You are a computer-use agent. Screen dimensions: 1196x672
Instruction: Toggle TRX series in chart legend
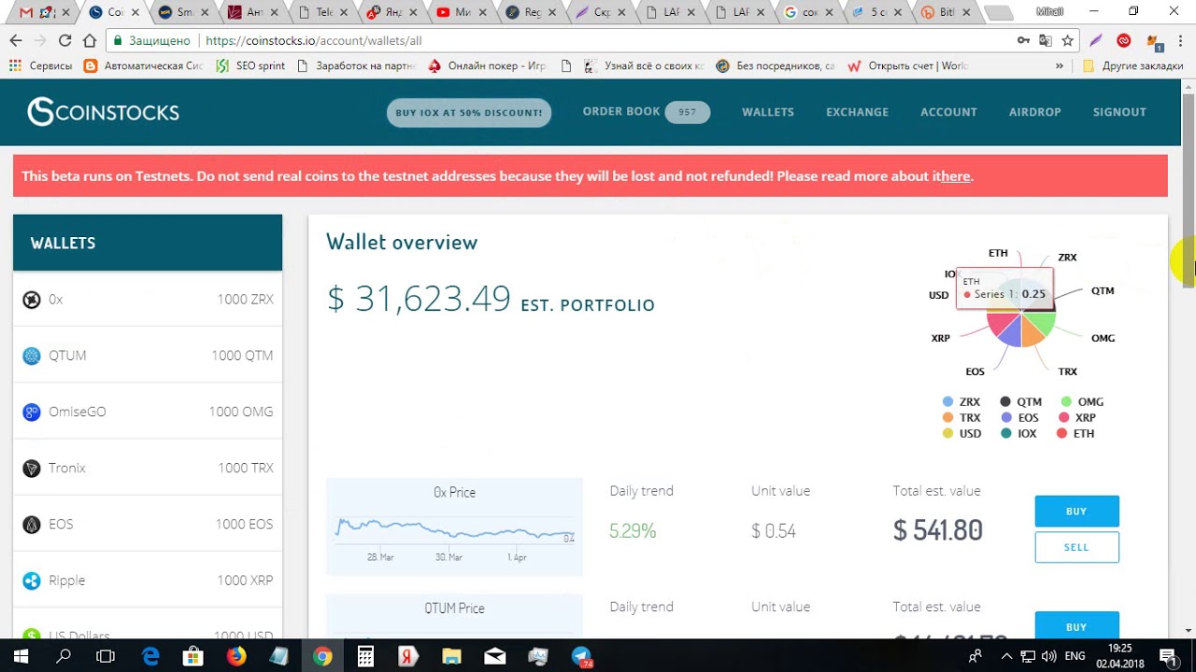(961, 418)
